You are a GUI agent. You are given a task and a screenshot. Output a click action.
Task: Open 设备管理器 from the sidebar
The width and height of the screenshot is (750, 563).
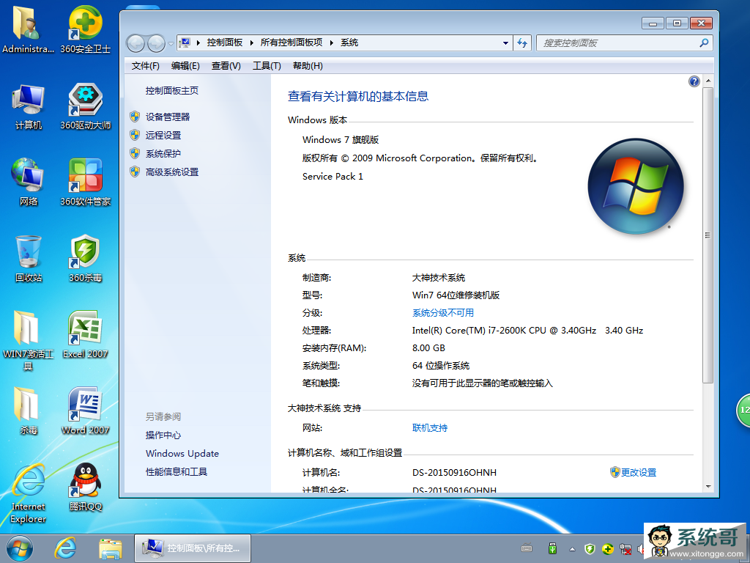click(x=168, y=117)
